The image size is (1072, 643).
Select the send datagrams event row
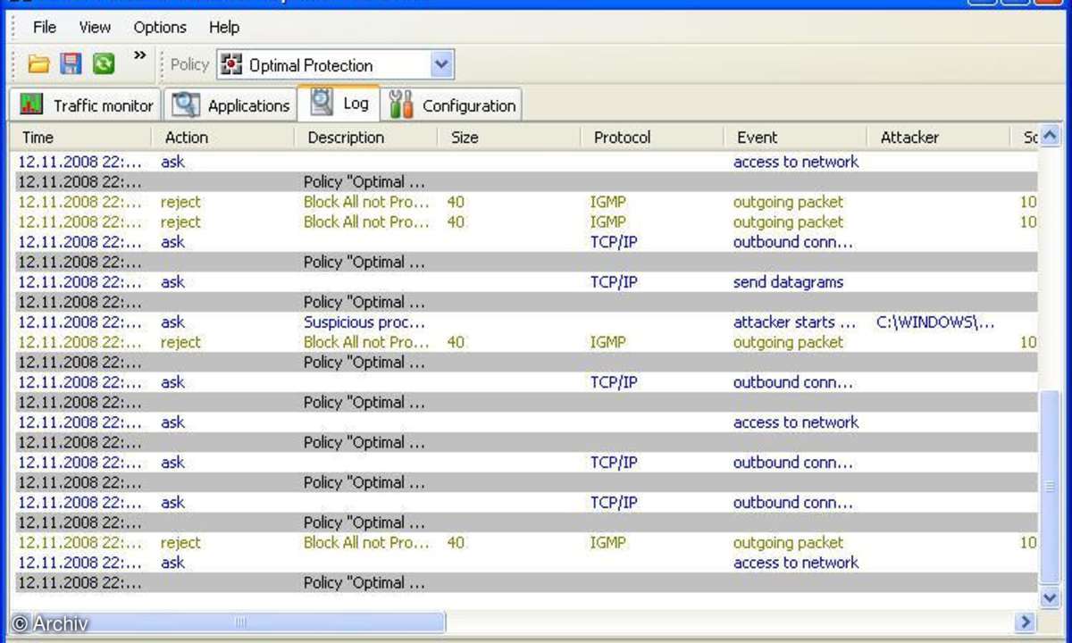click(x=527, y=282)
